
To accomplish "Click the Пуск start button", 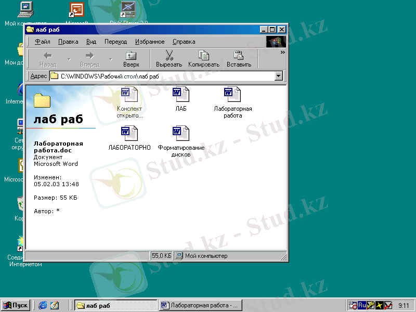I will [16, 305].
